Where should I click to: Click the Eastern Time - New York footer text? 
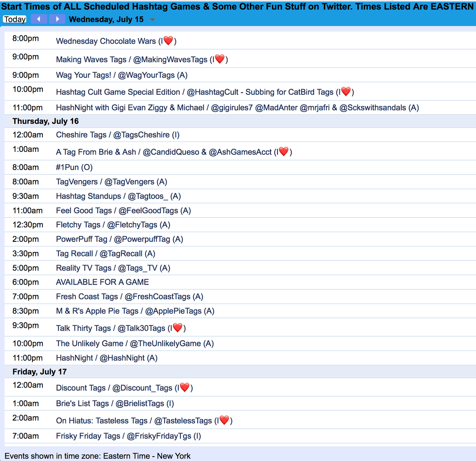(147, 456)
